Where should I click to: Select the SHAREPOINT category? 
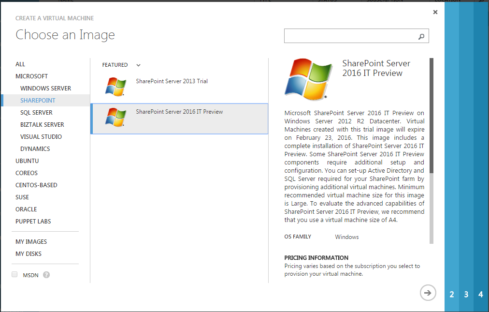click(45, 100)
